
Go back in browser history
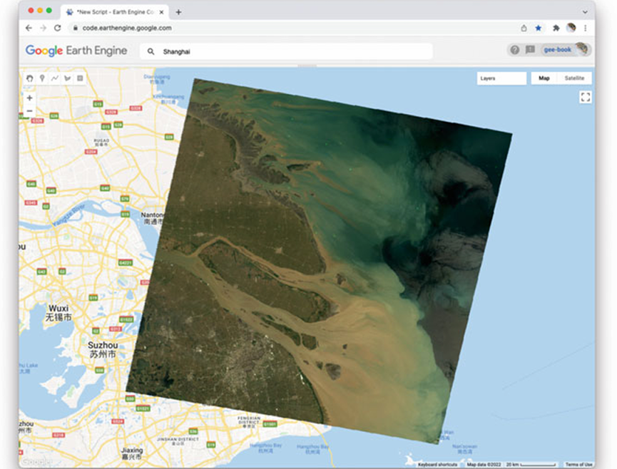29,28
